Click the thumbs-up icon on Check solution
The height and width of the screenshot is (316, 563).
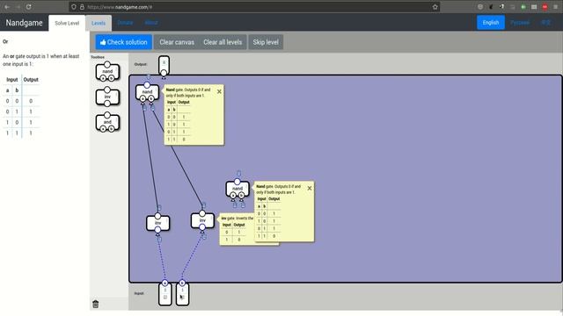click(x=103, y=42)
